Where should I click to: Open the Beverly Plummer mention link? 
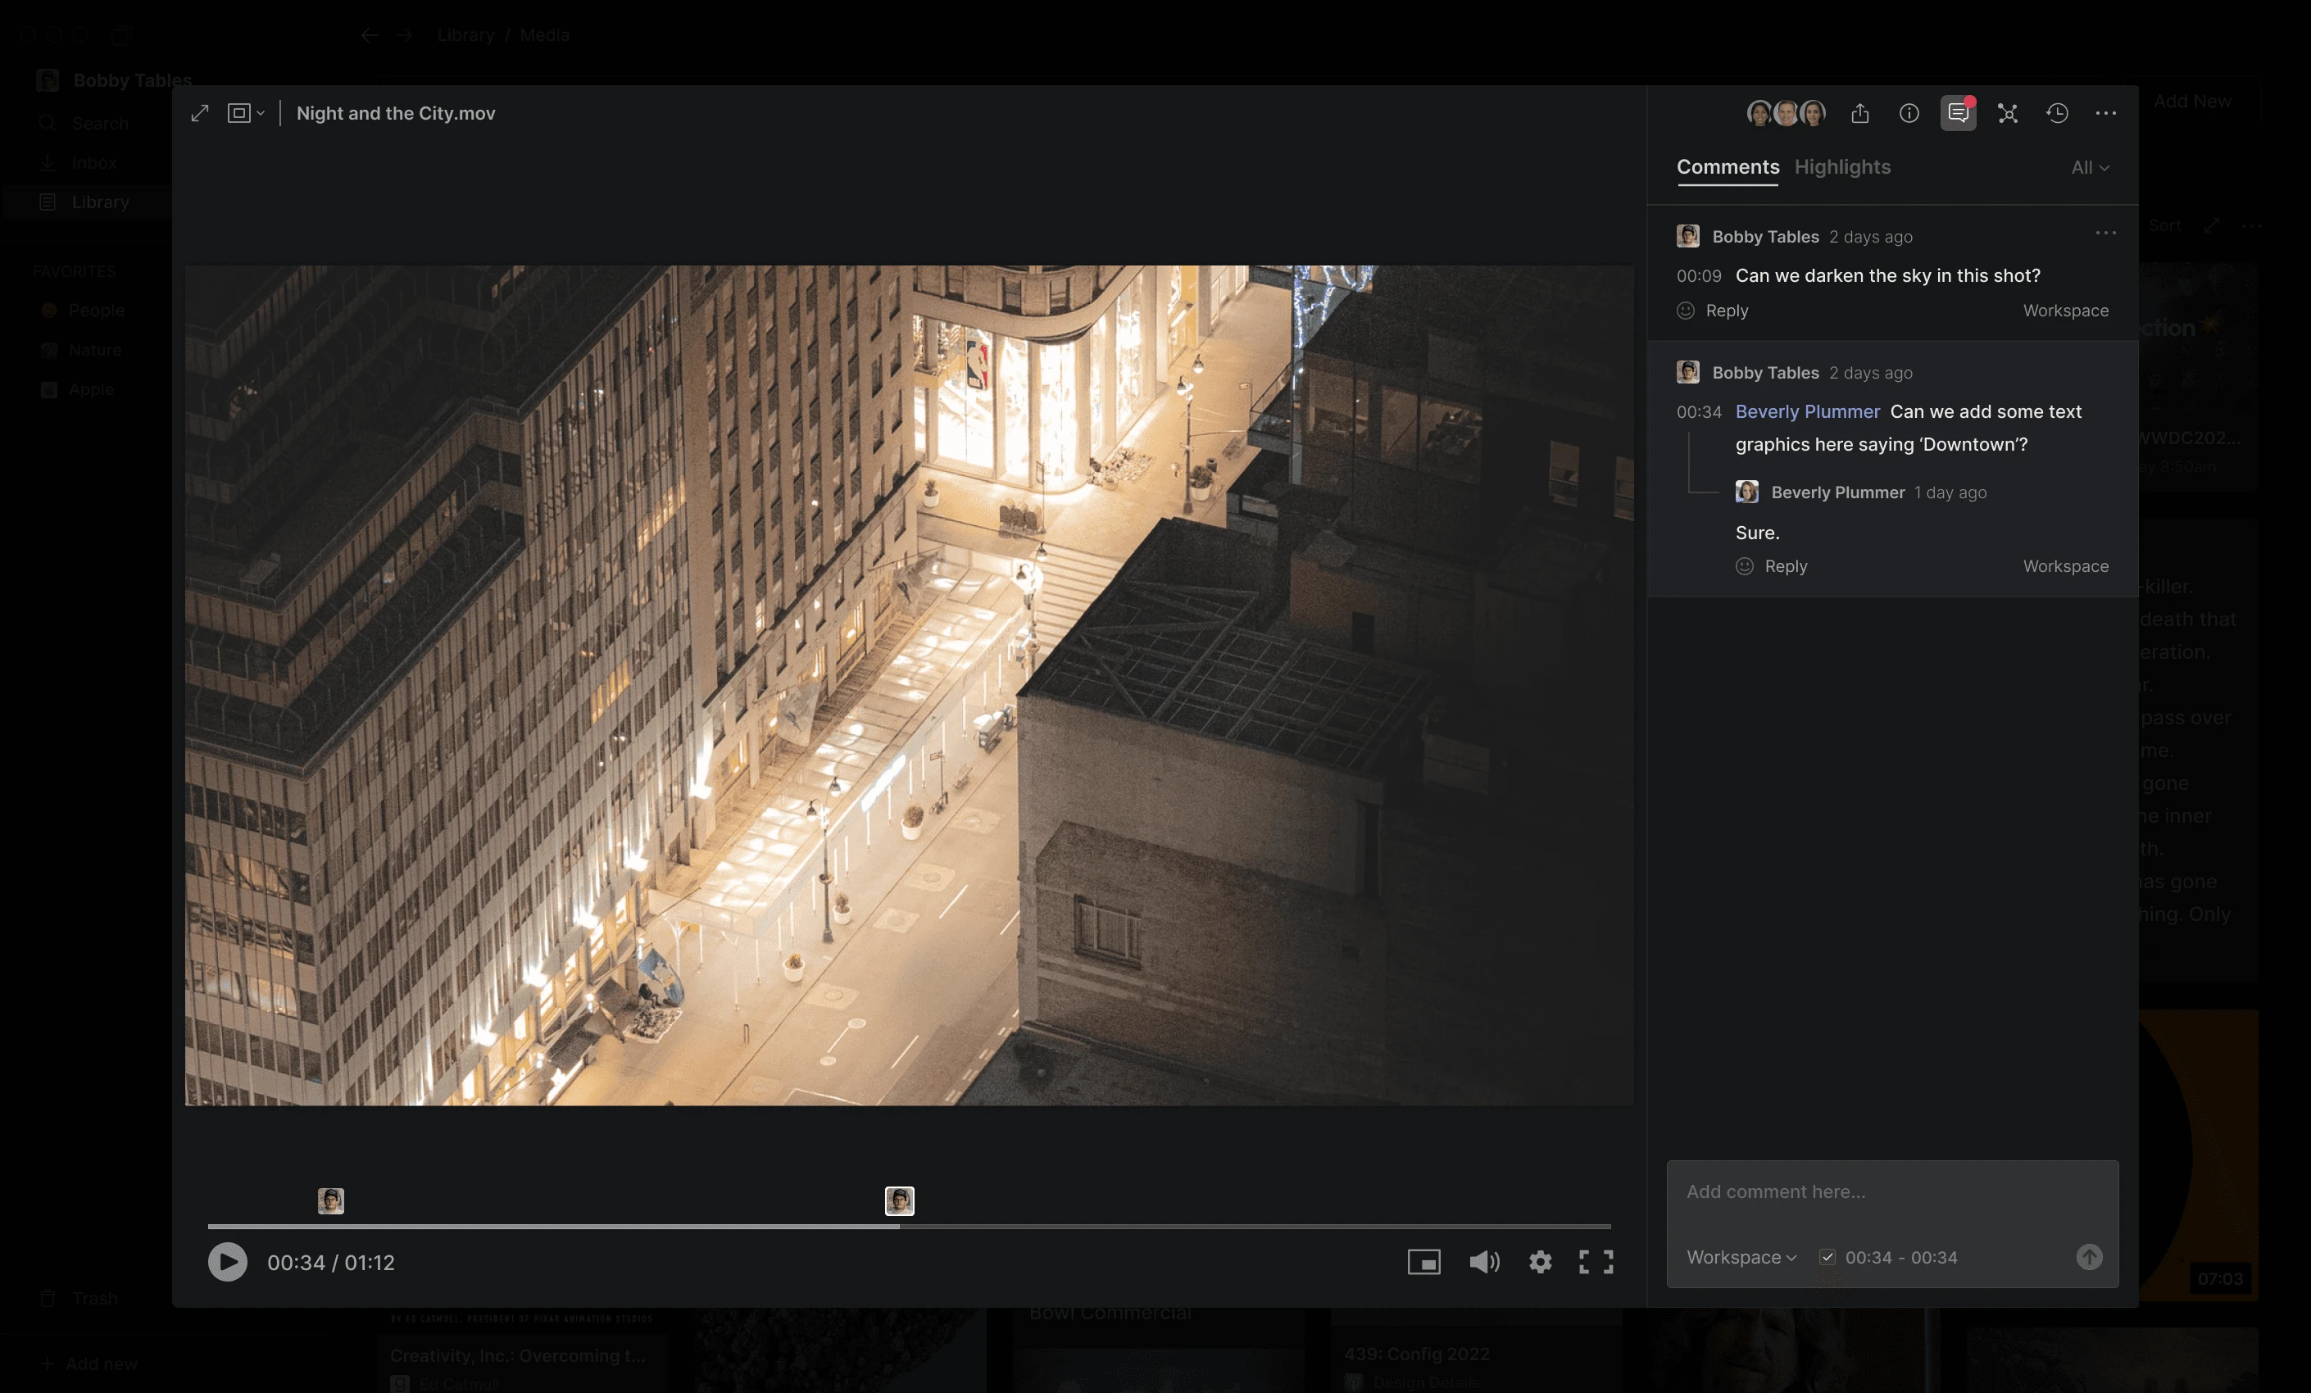pyautogui.click(x=1807, y=412)
